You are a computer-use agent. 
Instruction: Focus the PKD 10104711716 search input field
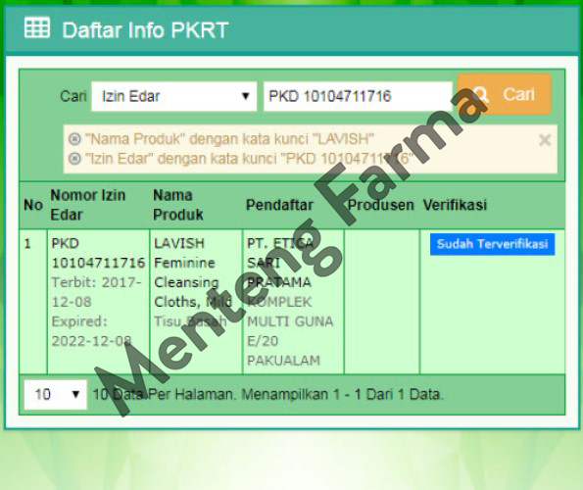pyautogui.click(x=358, y=97)
